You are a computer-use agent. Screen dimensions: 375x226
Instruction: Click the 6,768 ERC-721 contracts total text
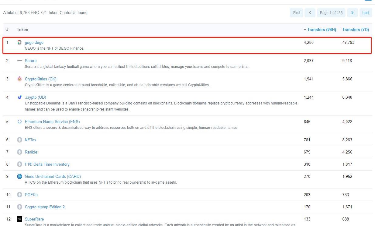coord(45,12)
